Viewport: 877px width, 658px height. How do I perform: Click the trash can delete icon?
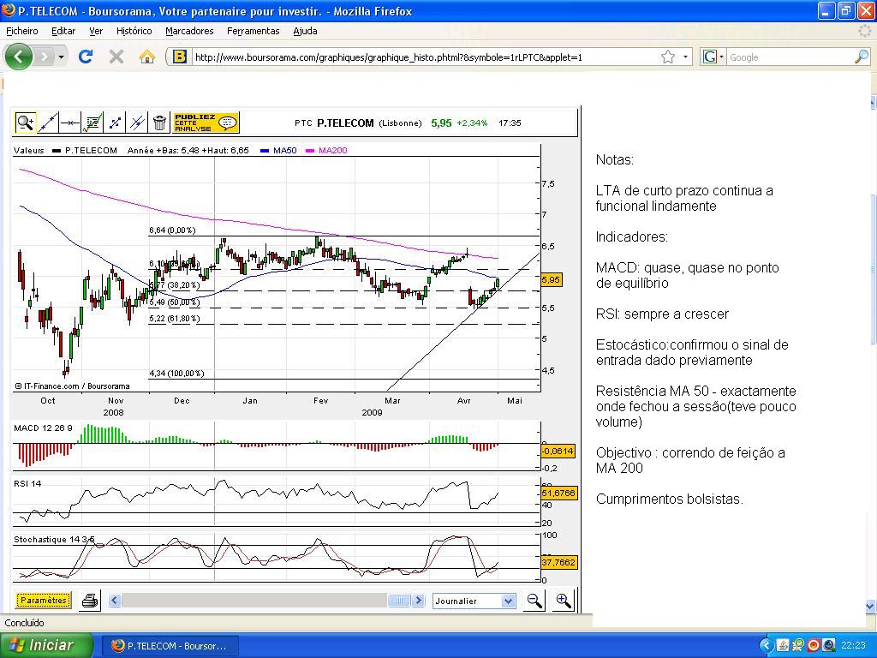[159, 122]
